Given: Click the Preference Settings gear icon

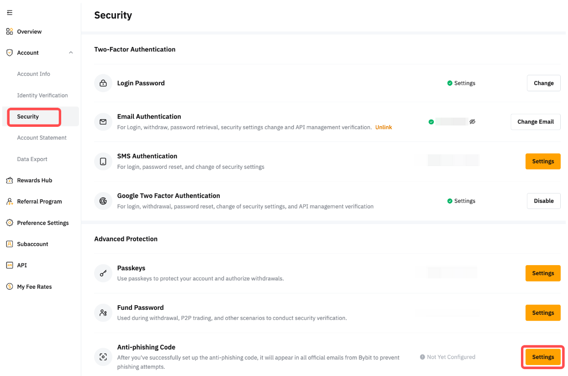Looking at the screenshot, I should point(10,223).
